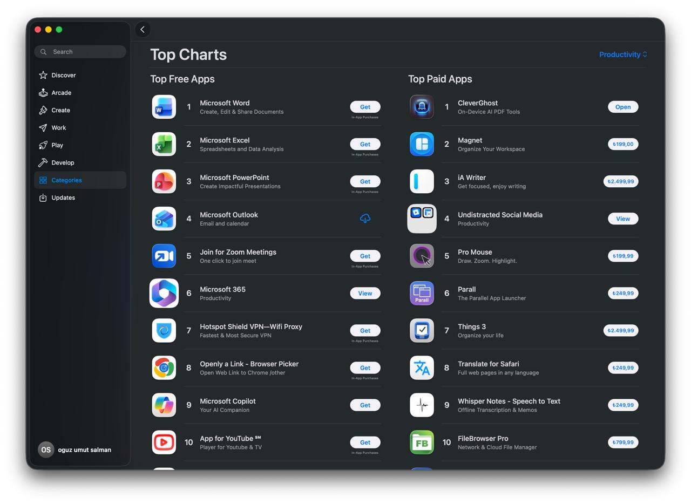This screenshot has width=691, height=504.
Task: Select the Pro Mouse app icon
Action: (x=422, y=256)
